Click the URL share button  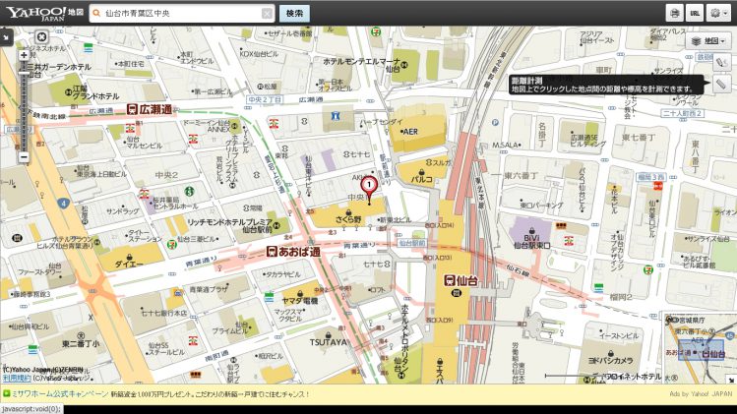pos(695,13)
